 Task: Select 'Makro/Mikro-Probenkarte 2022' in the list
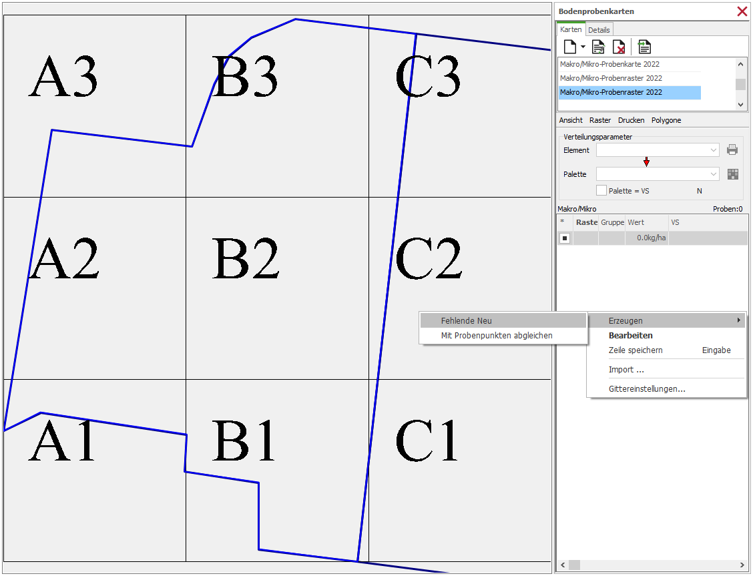click(x=610, y=65)
